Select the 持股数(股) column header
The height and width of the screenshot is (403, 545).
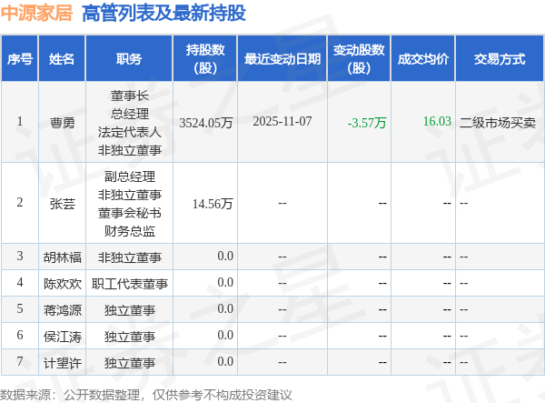(x=205, y=59)
